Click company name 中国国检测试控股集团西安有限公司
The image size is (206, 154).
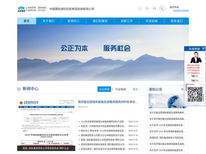(x=72, y=9)
